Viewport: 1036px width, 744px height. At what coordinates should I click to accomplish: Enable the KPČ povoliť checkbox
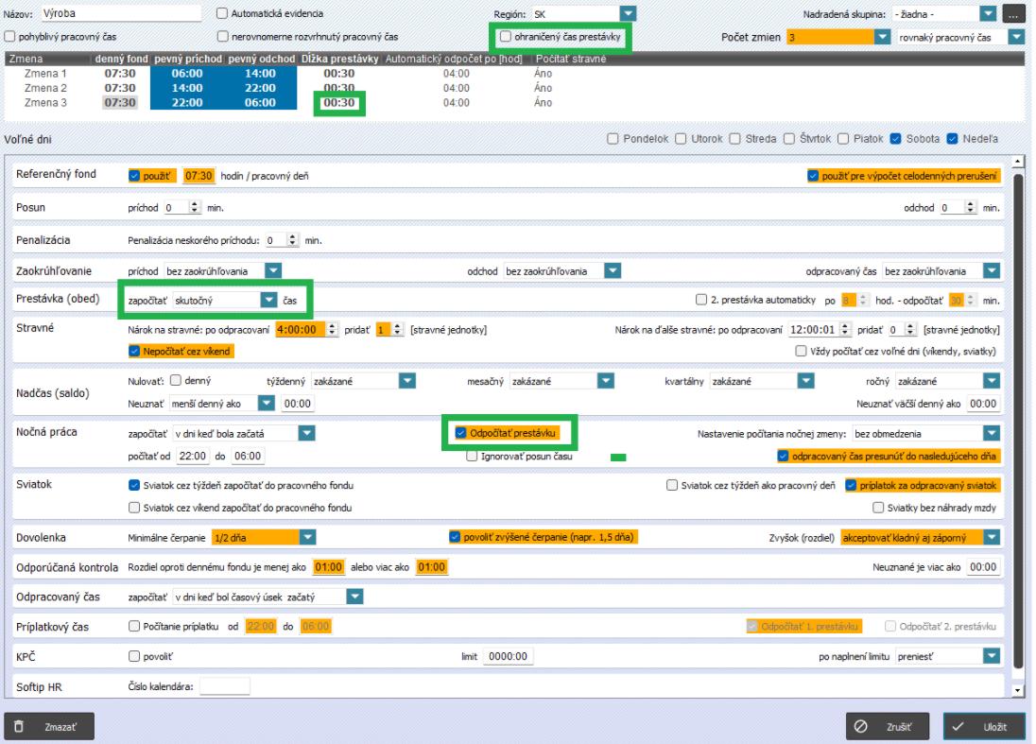pos(133,656)
